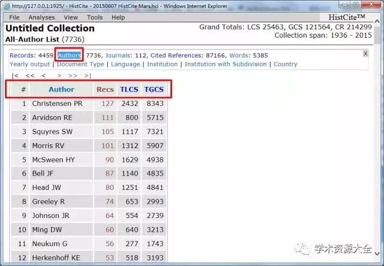Close the summary panel with X

[x=365, y=53]
